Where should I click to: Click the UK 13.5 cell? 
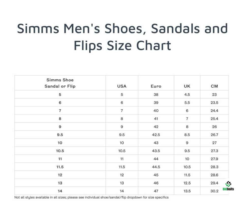pos(187,191)
